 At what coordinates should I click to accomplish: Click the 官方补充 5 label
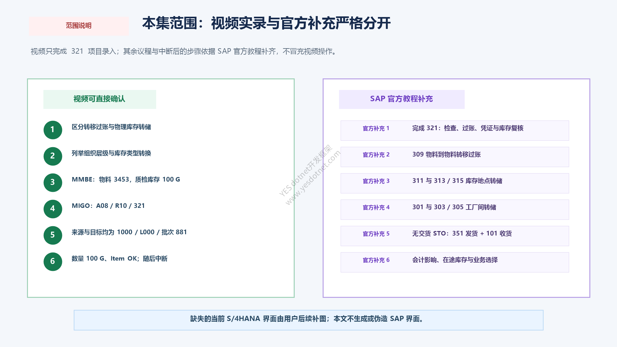[376, 234]
